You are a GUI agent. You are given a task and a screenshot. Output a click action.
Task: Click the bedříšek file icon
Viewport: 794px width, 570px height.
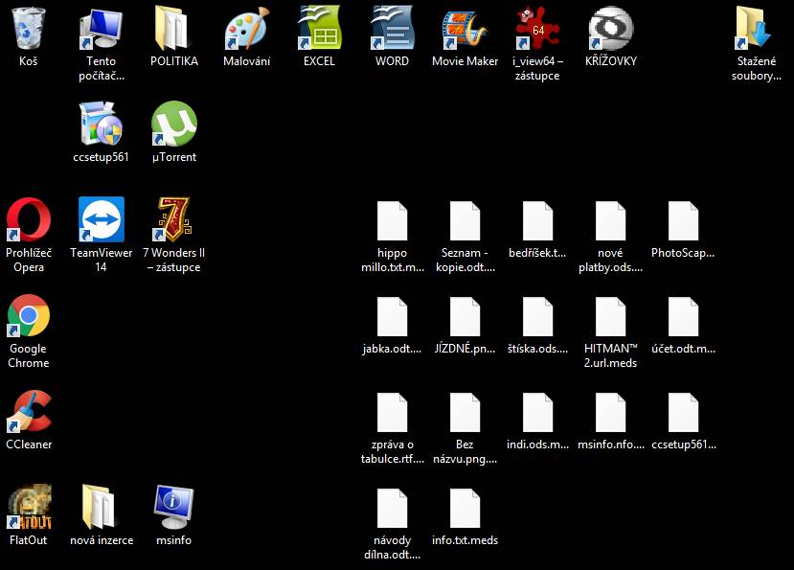coord(537,221)
